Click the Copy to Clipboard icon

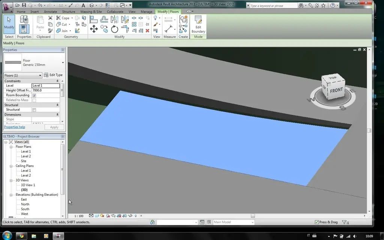point(50,24)
